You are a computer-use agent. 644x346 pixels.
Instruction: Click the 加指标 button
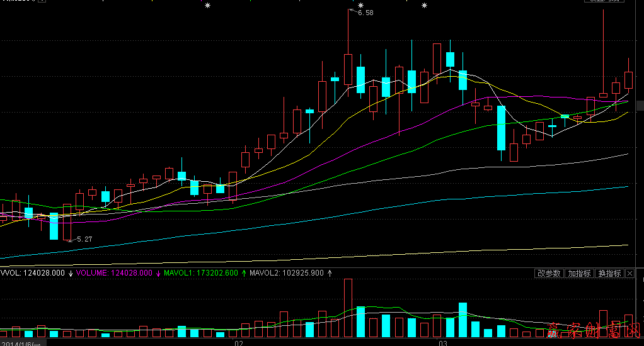(578, 274)
